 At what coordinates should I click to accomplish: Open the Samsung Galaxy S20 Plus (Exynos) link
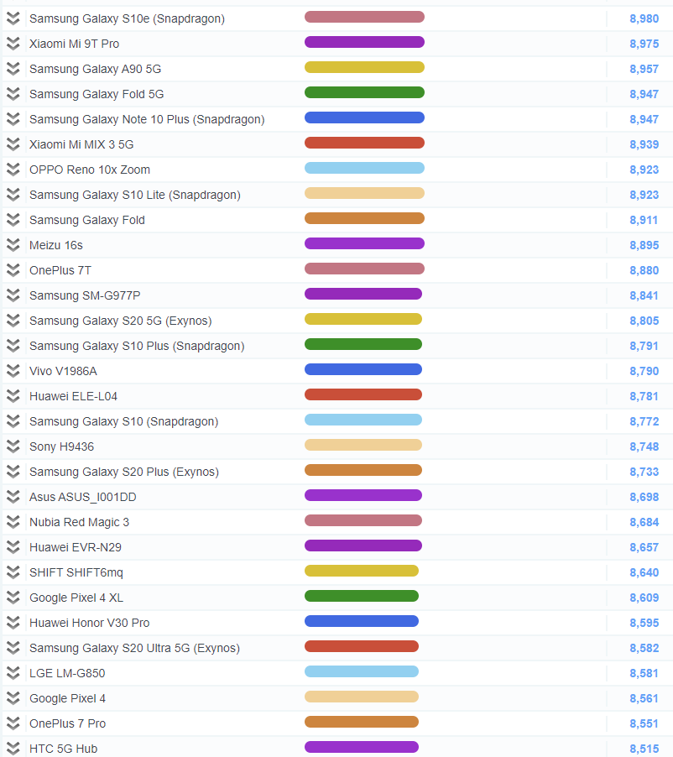(x=124, y=472)
